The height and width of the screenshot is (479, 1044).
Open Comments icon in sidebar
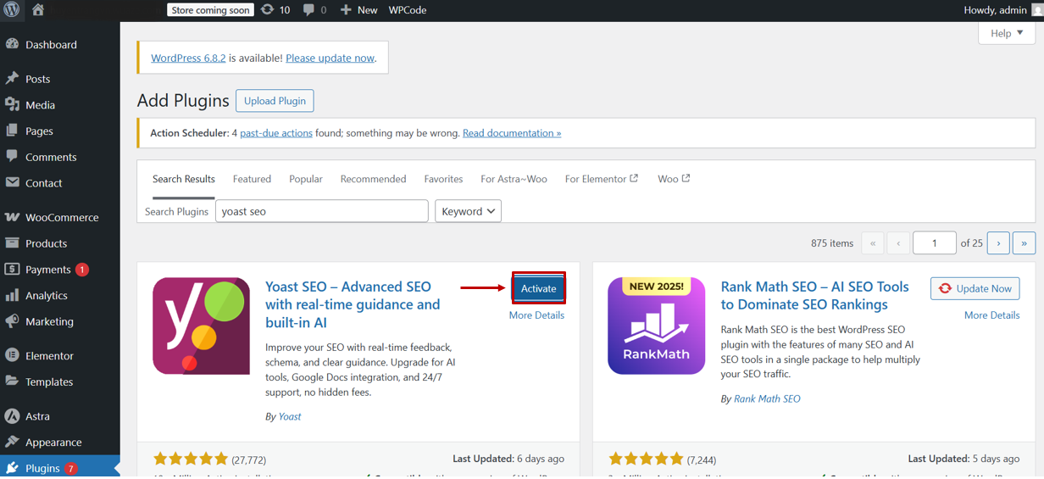click(12, 157)
